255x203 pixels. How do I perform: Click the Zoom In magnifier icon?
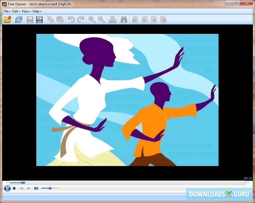(x=92, y=20)
